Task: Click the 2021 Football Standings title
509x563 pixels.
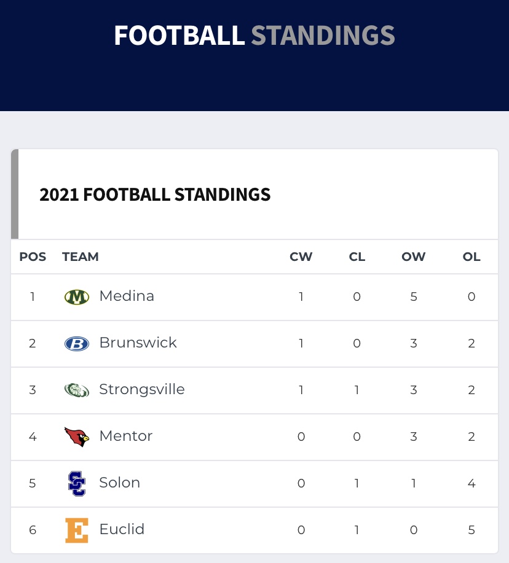Action: tap(155, 195)
